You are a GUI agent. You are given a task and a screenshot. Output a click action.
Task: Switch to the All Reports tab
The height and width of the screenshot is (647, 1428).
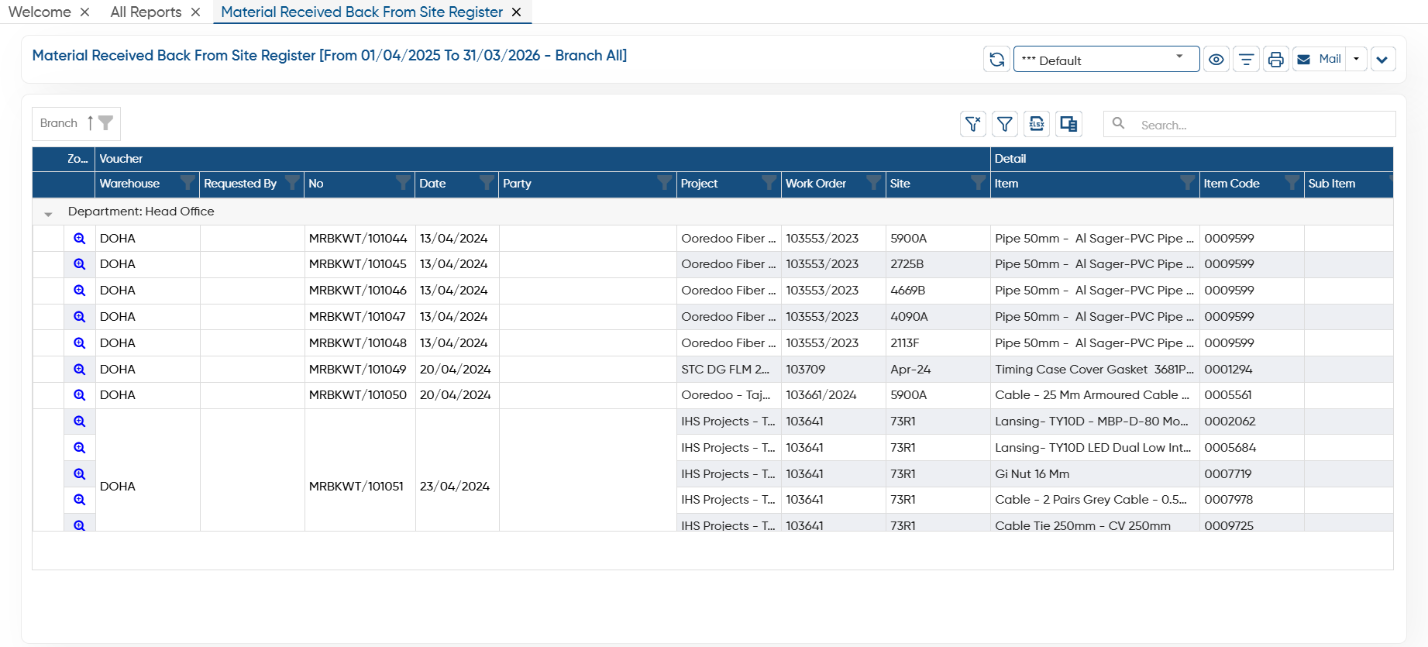pyautogui.click(x=146, y=12)
